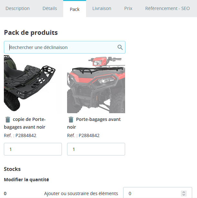197x198 pixels.
Task: Open the Prix tab
Action: pos(128,8)
